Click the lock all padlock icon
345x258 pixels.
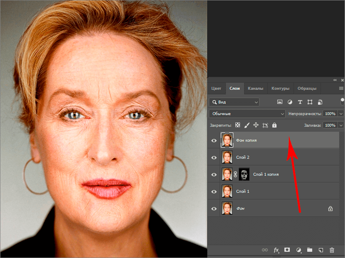coord(274,125)
